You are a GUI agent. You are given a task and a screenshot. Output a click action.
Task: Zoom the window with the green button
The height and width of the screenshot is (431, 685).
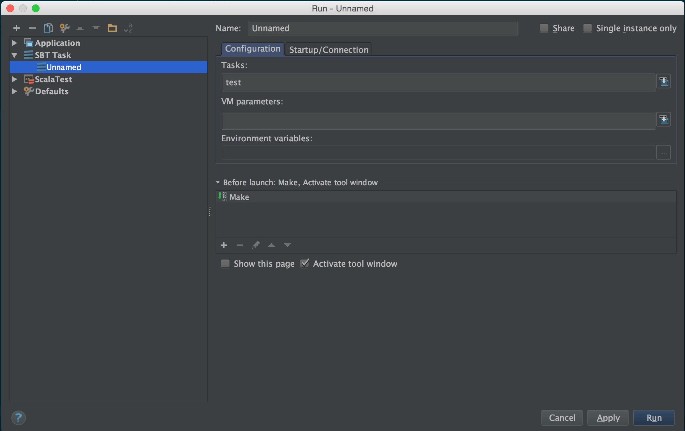click(x=36, y=8)
